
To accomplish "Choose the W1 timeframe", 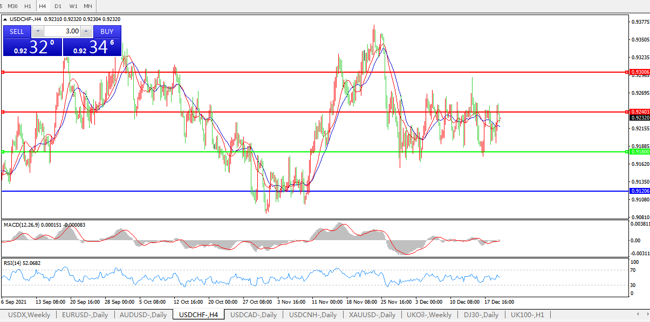I will [x=73, y=6].
